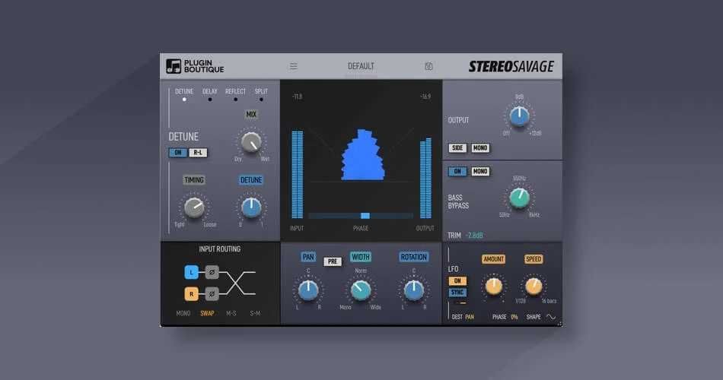Click the LFO AMOUNT label button
Screen dimensions: 723x380
click(x=493, y=259)
